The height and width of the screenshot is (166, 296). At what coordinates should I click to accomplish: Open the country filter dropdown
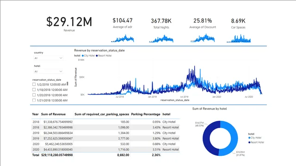click(x=48, y=58)
